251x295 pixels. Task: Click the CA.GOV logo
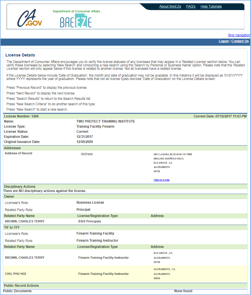point(29,19)
